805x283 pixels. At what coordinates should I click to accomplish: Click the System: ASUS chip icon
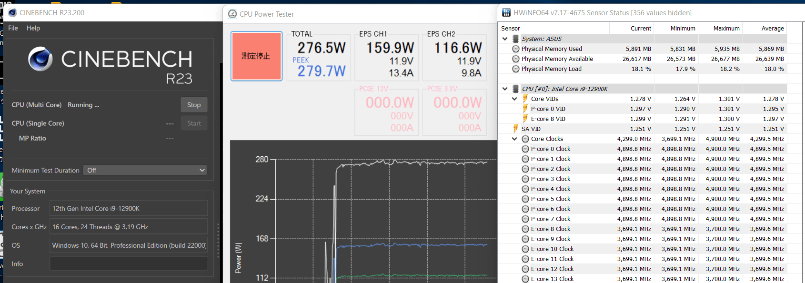pos(516,39)
